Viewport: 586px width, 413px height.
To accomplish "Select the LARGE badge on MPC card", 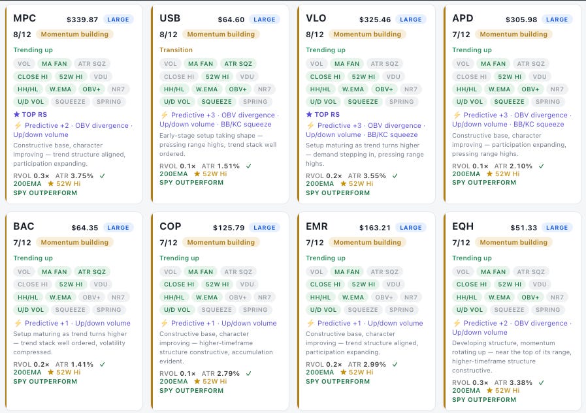I will pyautogui.click(x=118, y=20).
